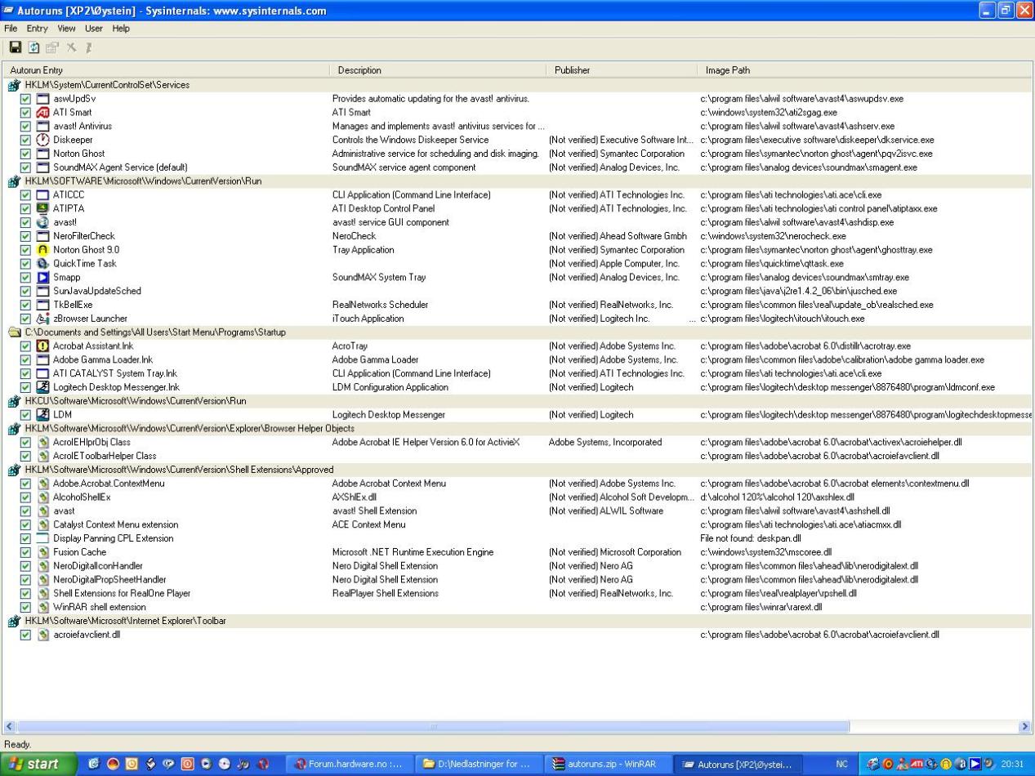
Task: Click the Smapp blue play icon
Action: pos(43,277)
